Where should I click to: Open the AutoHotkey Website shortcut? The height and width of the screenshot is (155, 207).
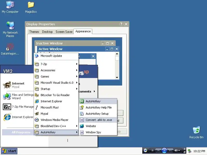(x=98, y=126)
